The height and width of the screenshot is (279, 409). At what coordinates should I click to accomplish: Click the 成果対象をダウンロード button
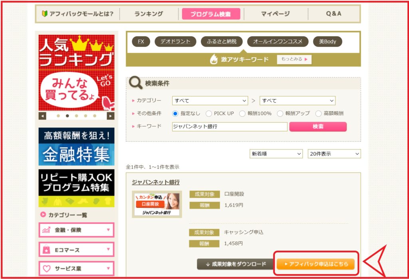[x=236, y=264]
